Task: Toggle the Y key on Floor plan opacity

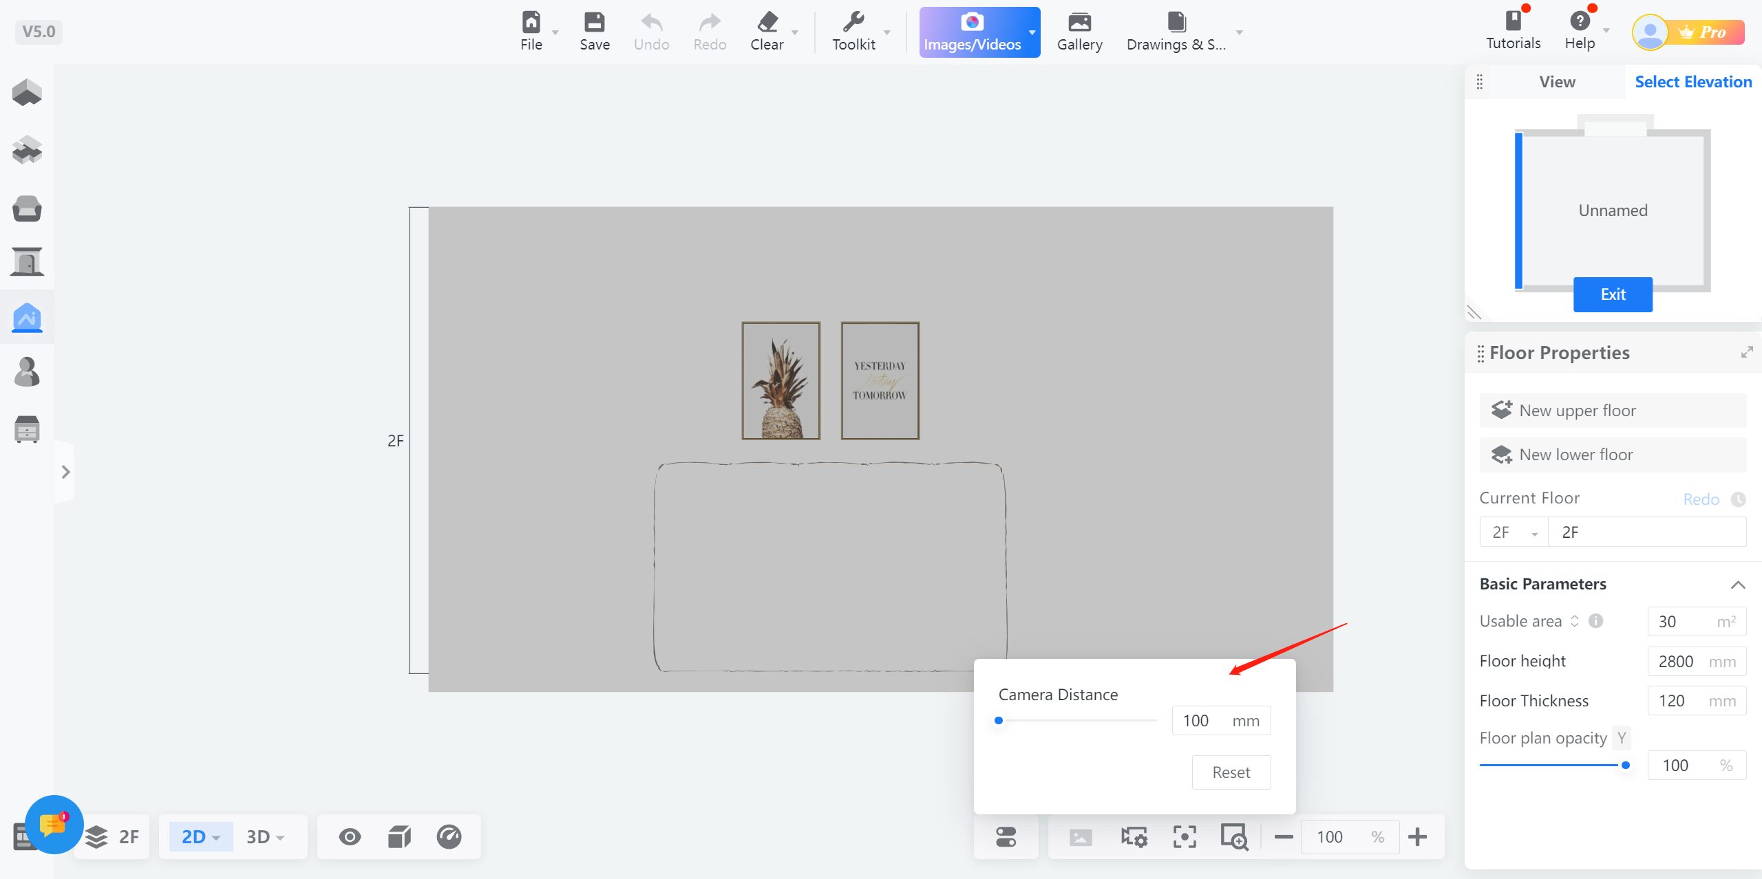Action: pos(1622,738)
